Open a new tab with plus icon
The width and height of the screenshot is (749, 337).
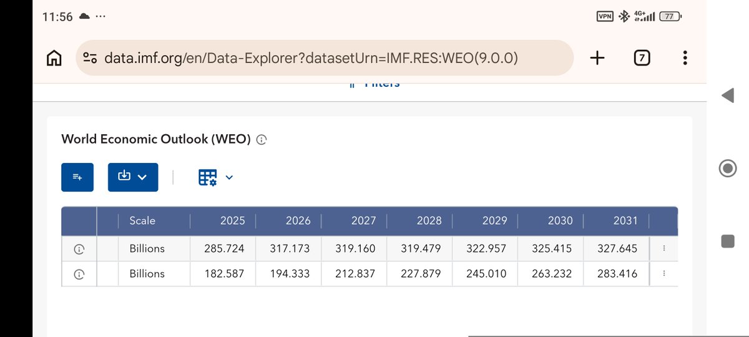597,58
